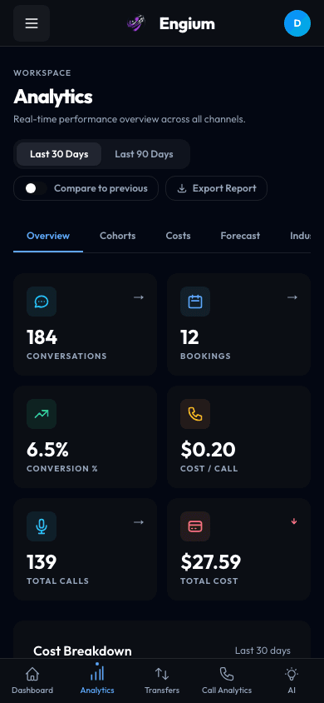The image size is (324, 703).
Task: Click the Analytics page title
Action: (x=53, y=97)
